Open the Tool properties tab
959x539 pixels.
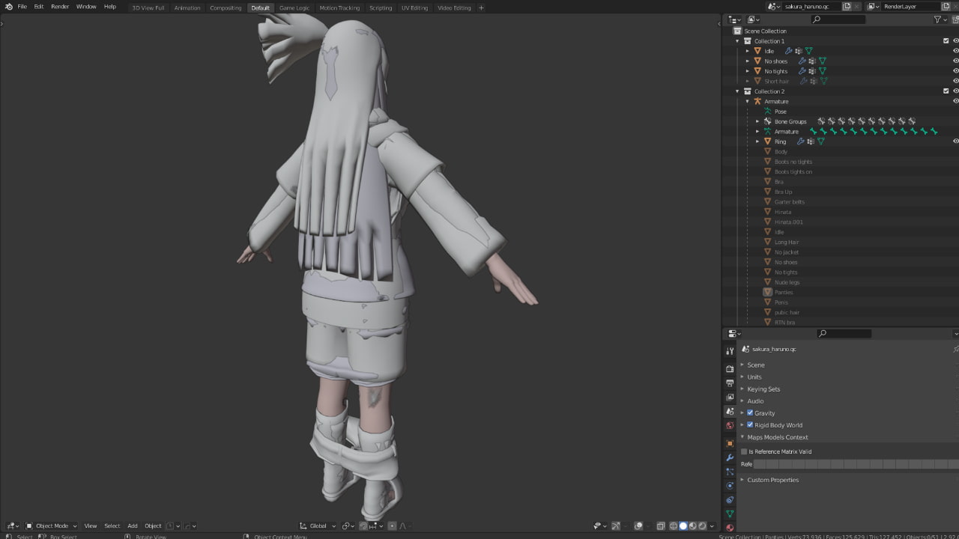[x=730, y=350]
